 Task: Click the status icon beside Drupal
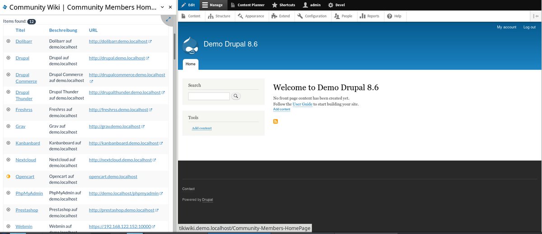click(x=8, y=58)
